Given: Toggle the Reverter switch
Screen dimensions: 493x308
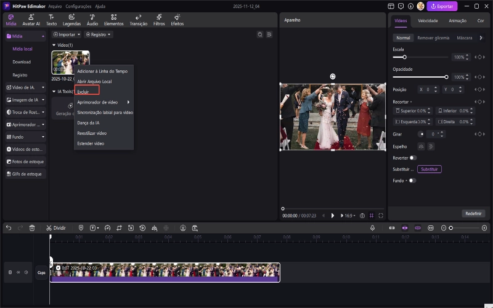Looking at the screenshot, I should pos(413,158).
